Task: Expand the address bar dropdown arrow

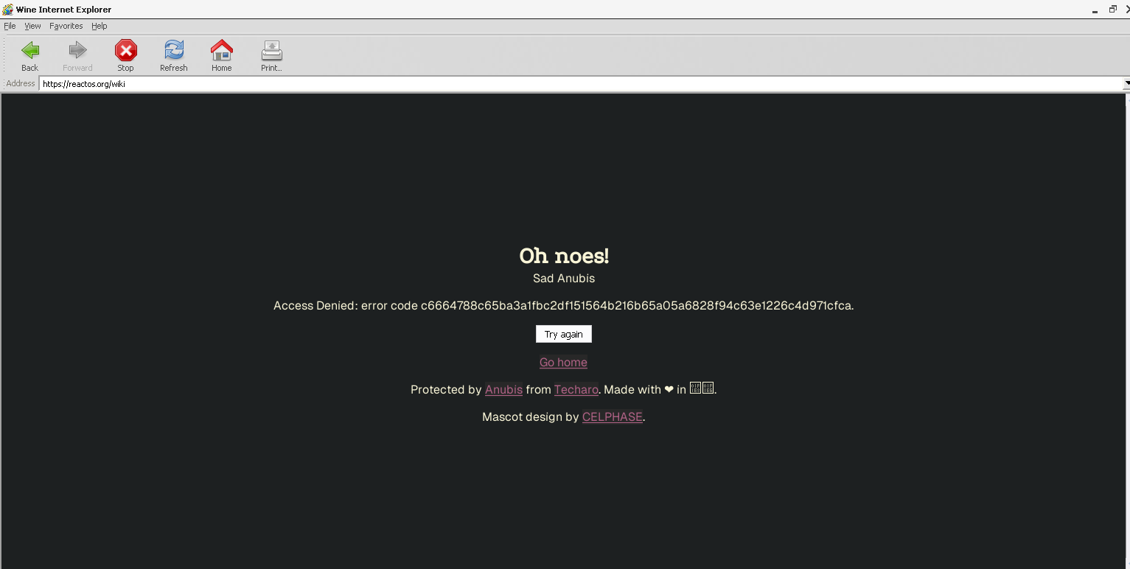Action: (x=1126, y=84)
